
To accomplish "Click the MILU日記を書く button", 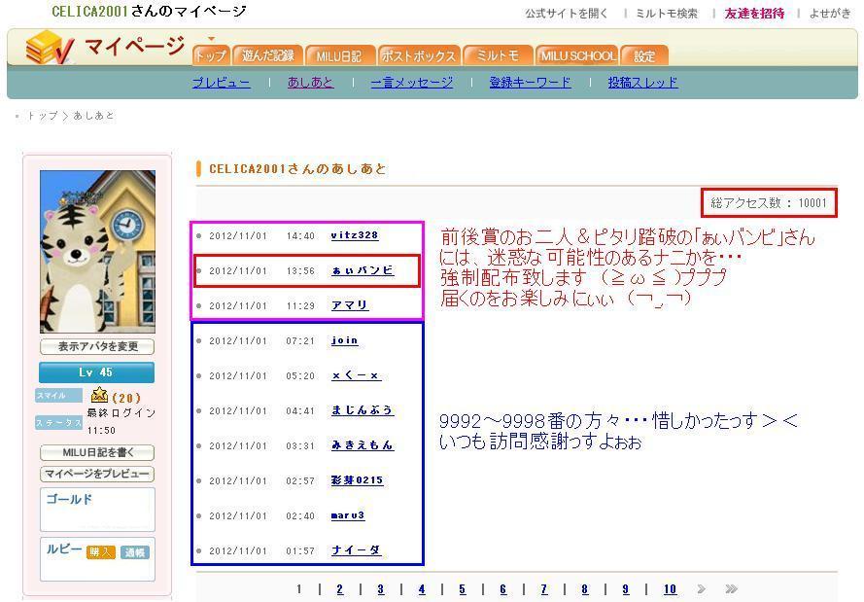I will [97, 452].
